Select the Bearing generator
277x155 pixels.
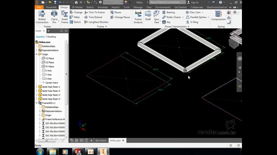(x=168, y=12)
